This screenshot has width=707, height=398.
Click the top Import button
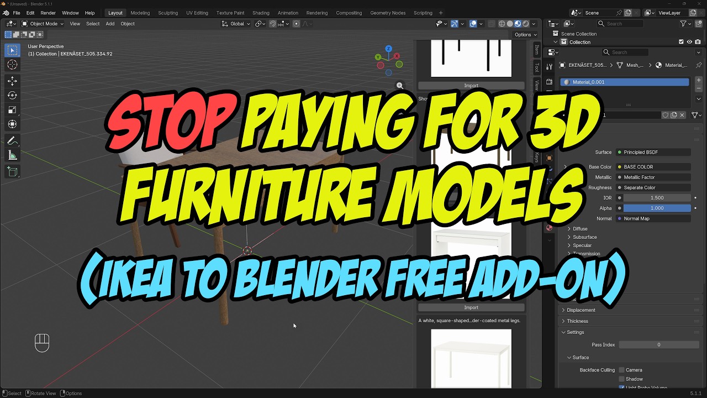[471, 86]
